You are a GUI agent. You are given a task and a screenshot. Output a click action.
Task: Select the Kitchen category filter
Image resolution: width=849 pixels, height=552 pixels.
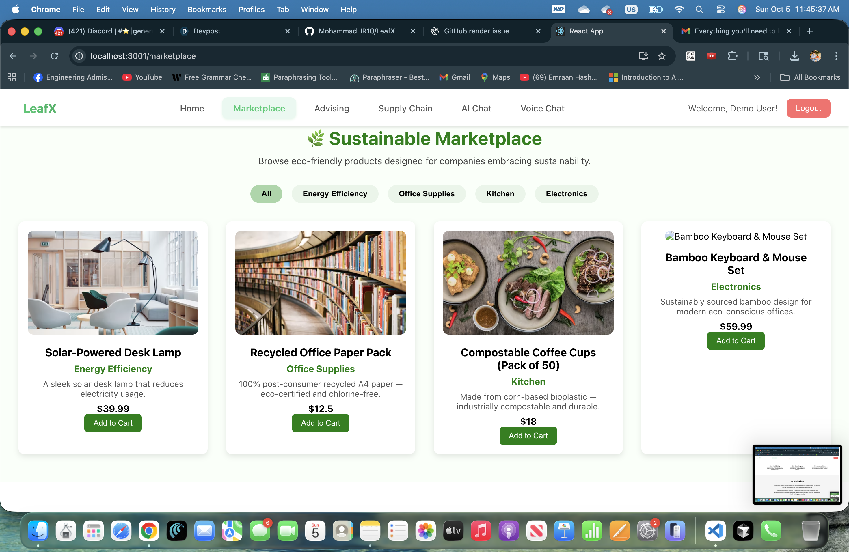[x=500, y=194]
